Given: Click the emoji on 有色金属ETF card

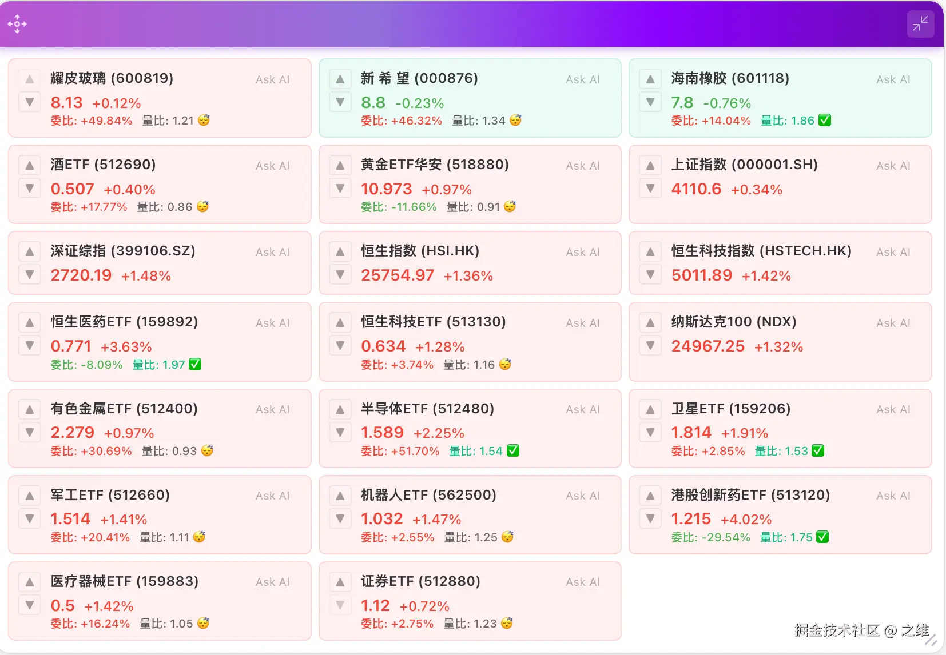Looking at the screenshot, I should coord(206,450).
